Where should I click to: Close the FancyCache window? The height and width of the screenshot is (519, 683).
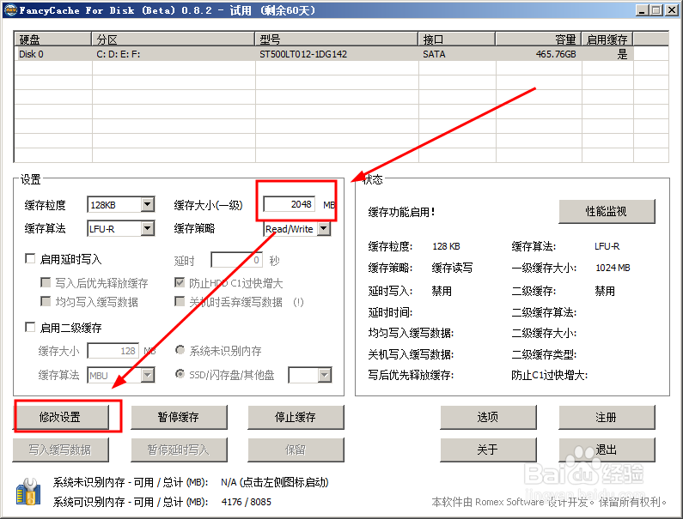tap(672, 10)
